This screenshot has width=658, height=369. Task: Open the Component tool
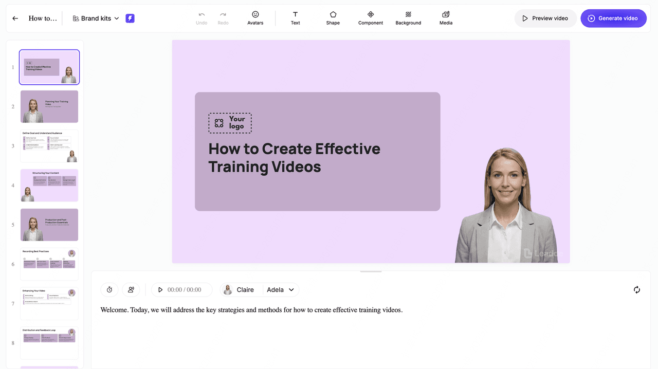click(371, 18)
